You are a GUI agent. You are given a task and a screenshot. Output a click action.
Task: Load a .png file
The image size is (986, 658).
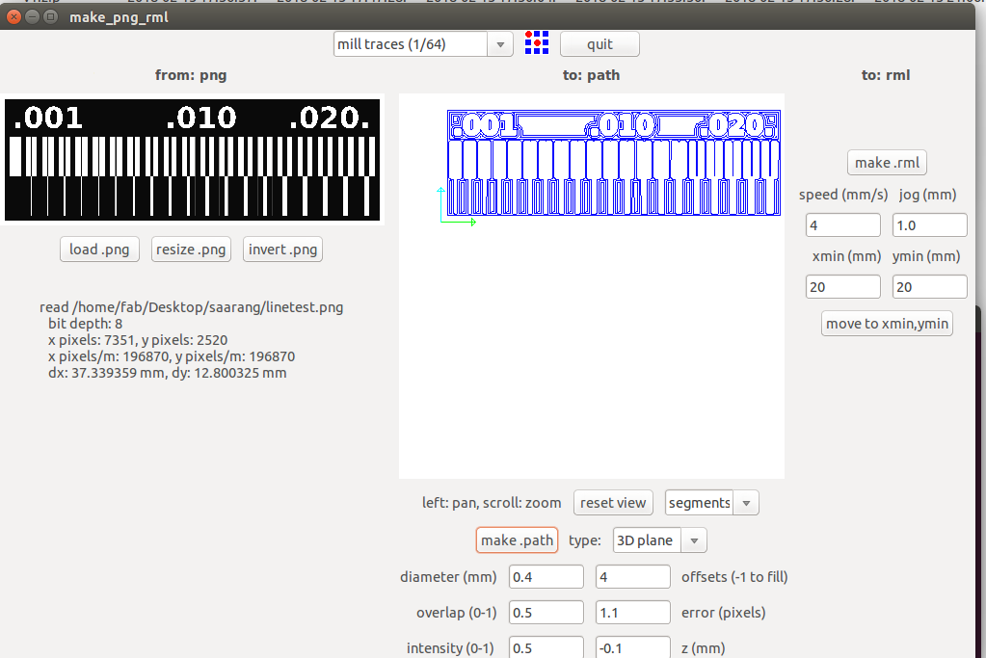pos(99,250)
